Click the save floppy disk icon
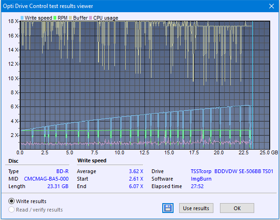 point(168,208)
